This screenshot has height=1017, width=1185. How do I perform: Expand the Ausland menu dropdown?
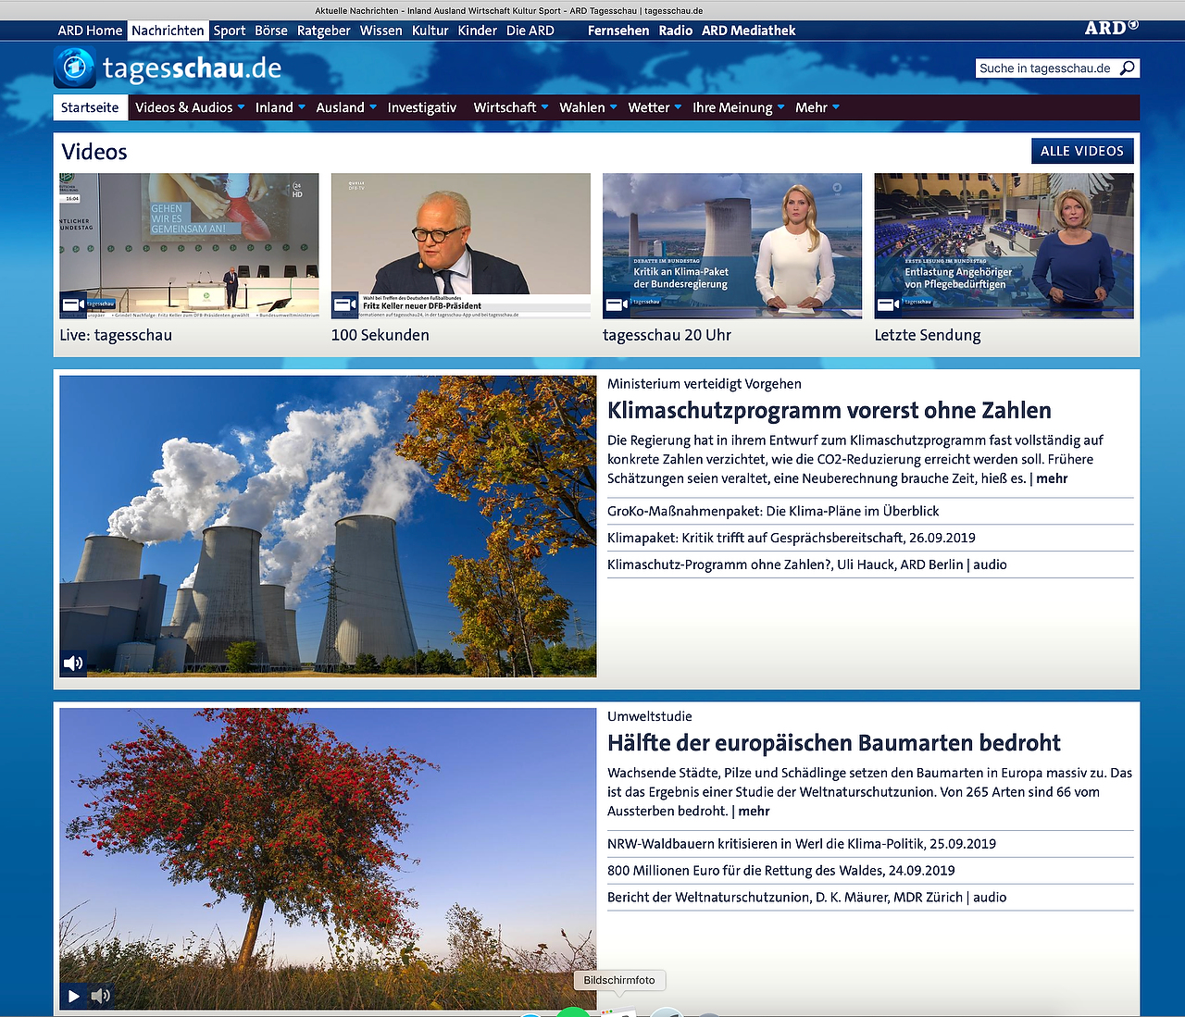tap(373, 107)
